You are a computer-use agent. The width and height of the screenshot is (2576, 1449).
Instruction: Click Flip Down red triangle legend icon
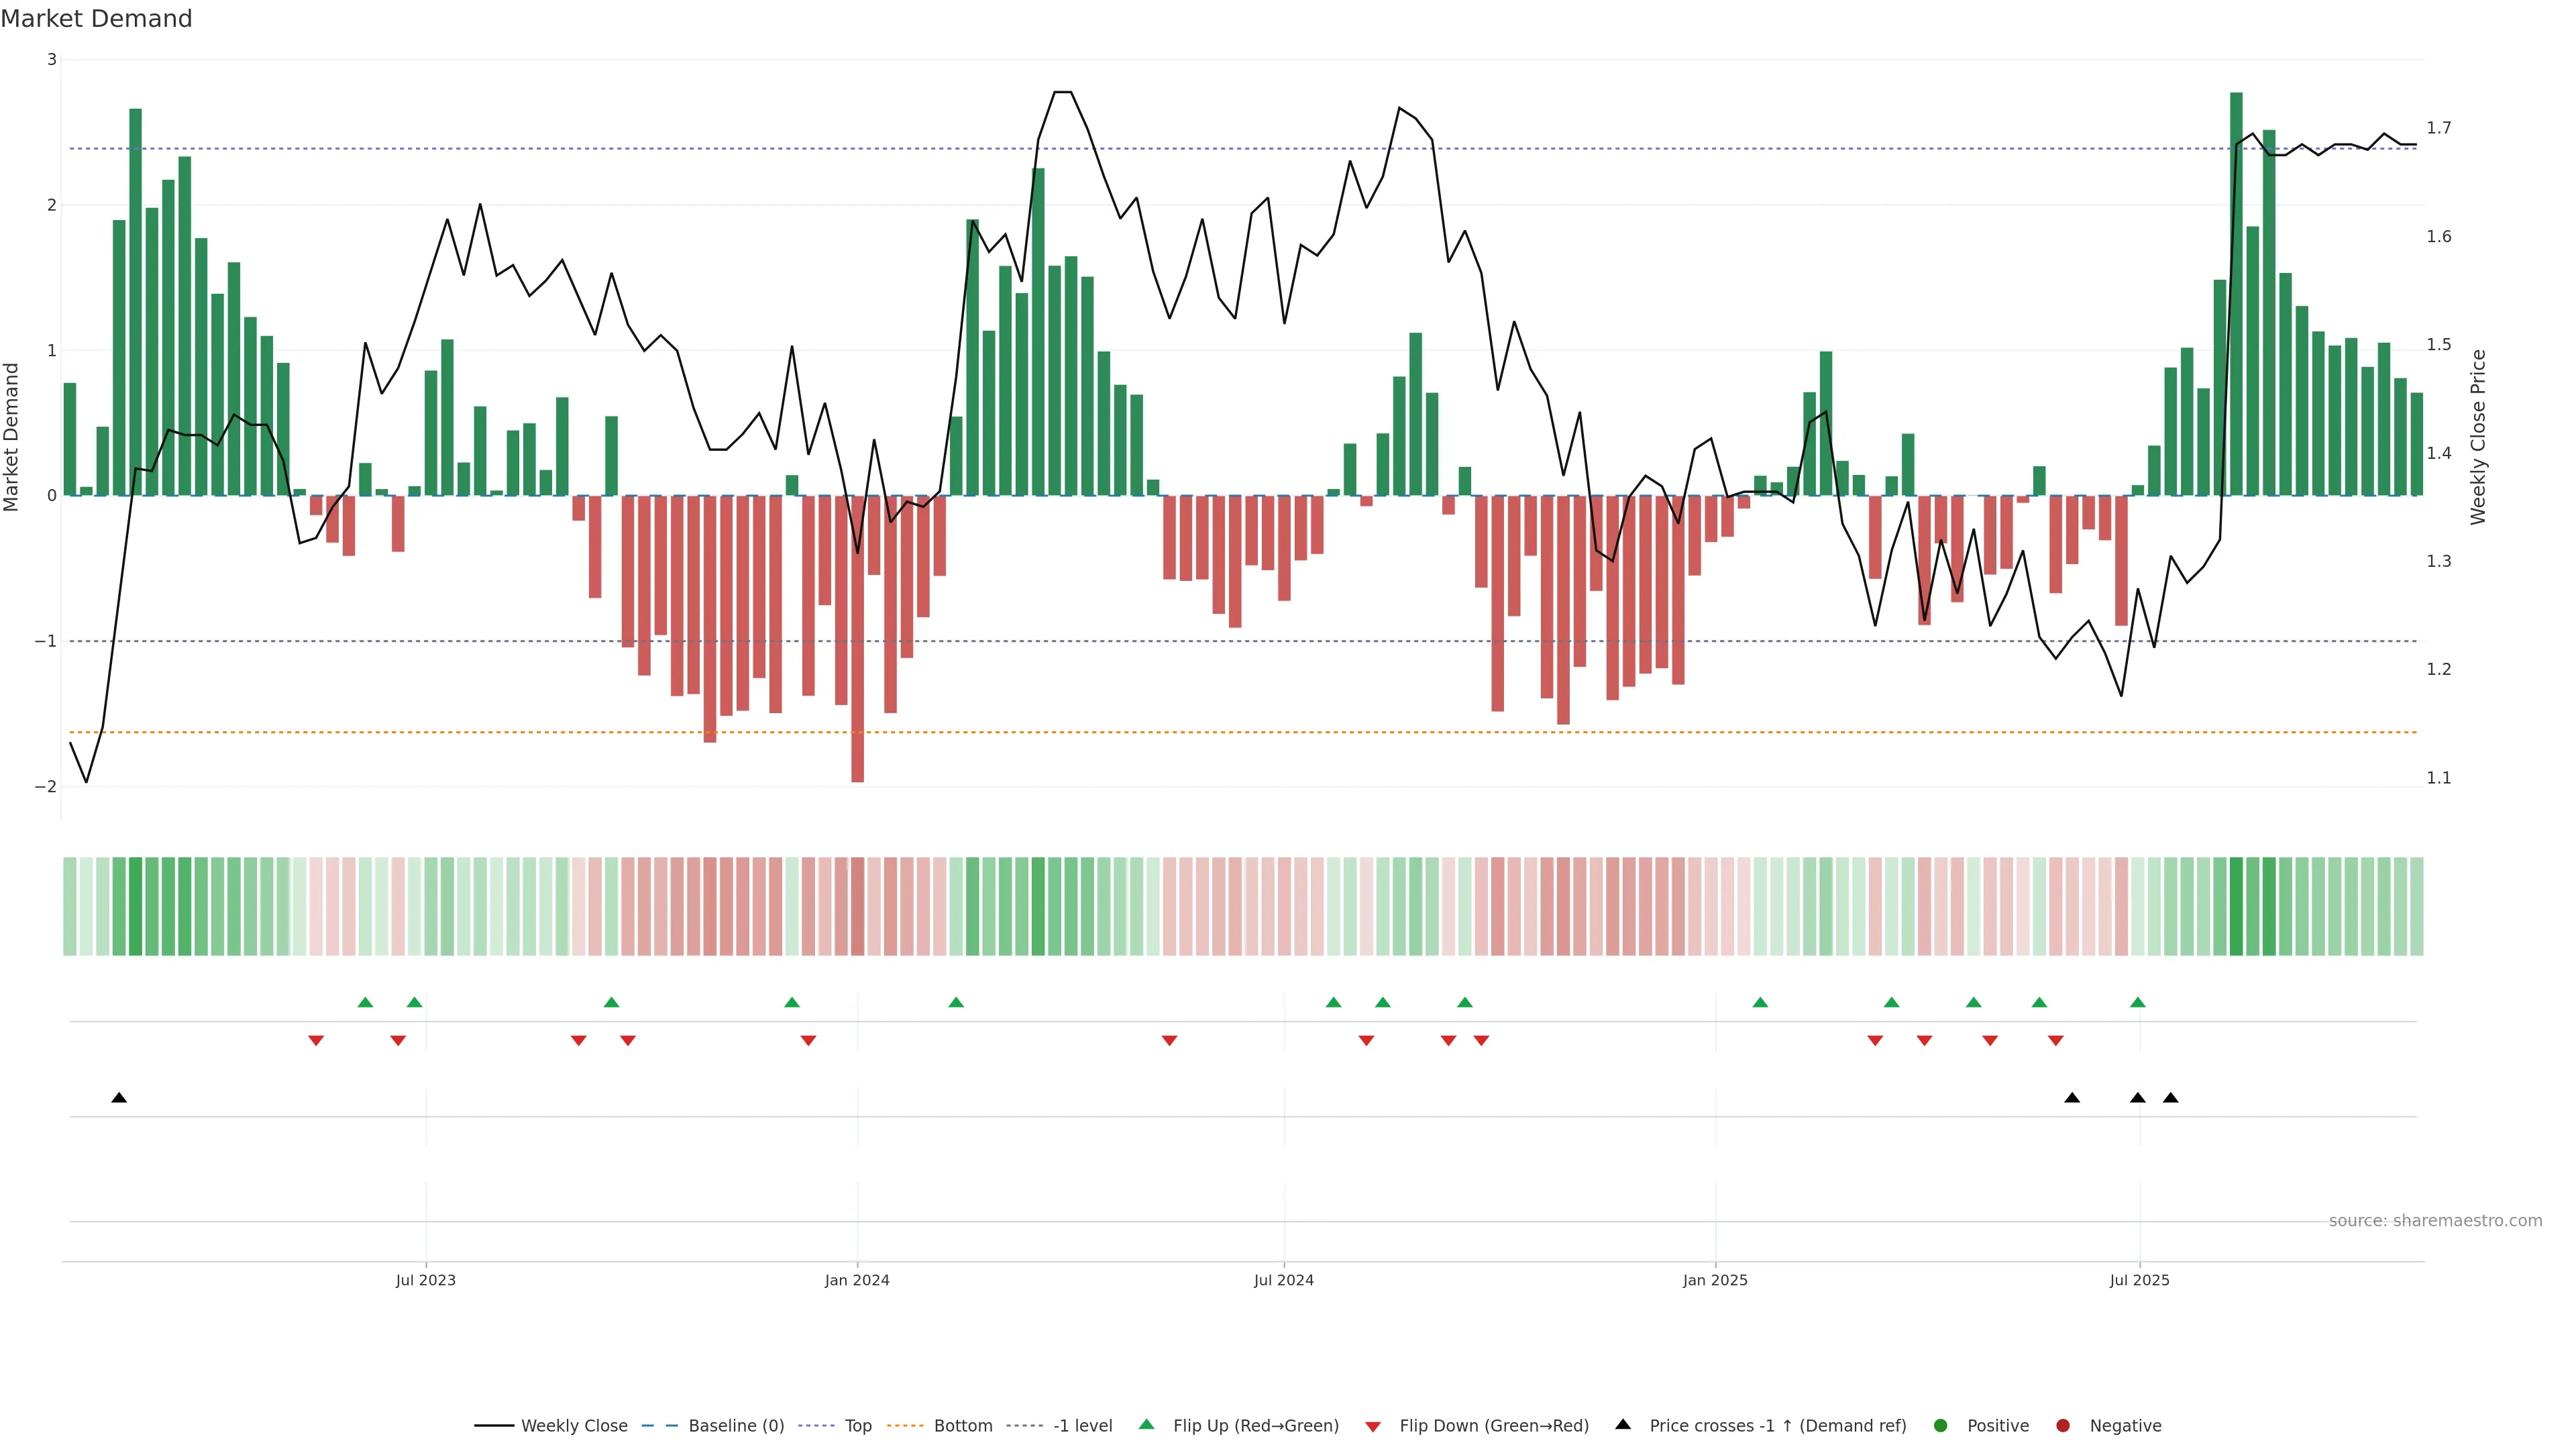1373,1426
